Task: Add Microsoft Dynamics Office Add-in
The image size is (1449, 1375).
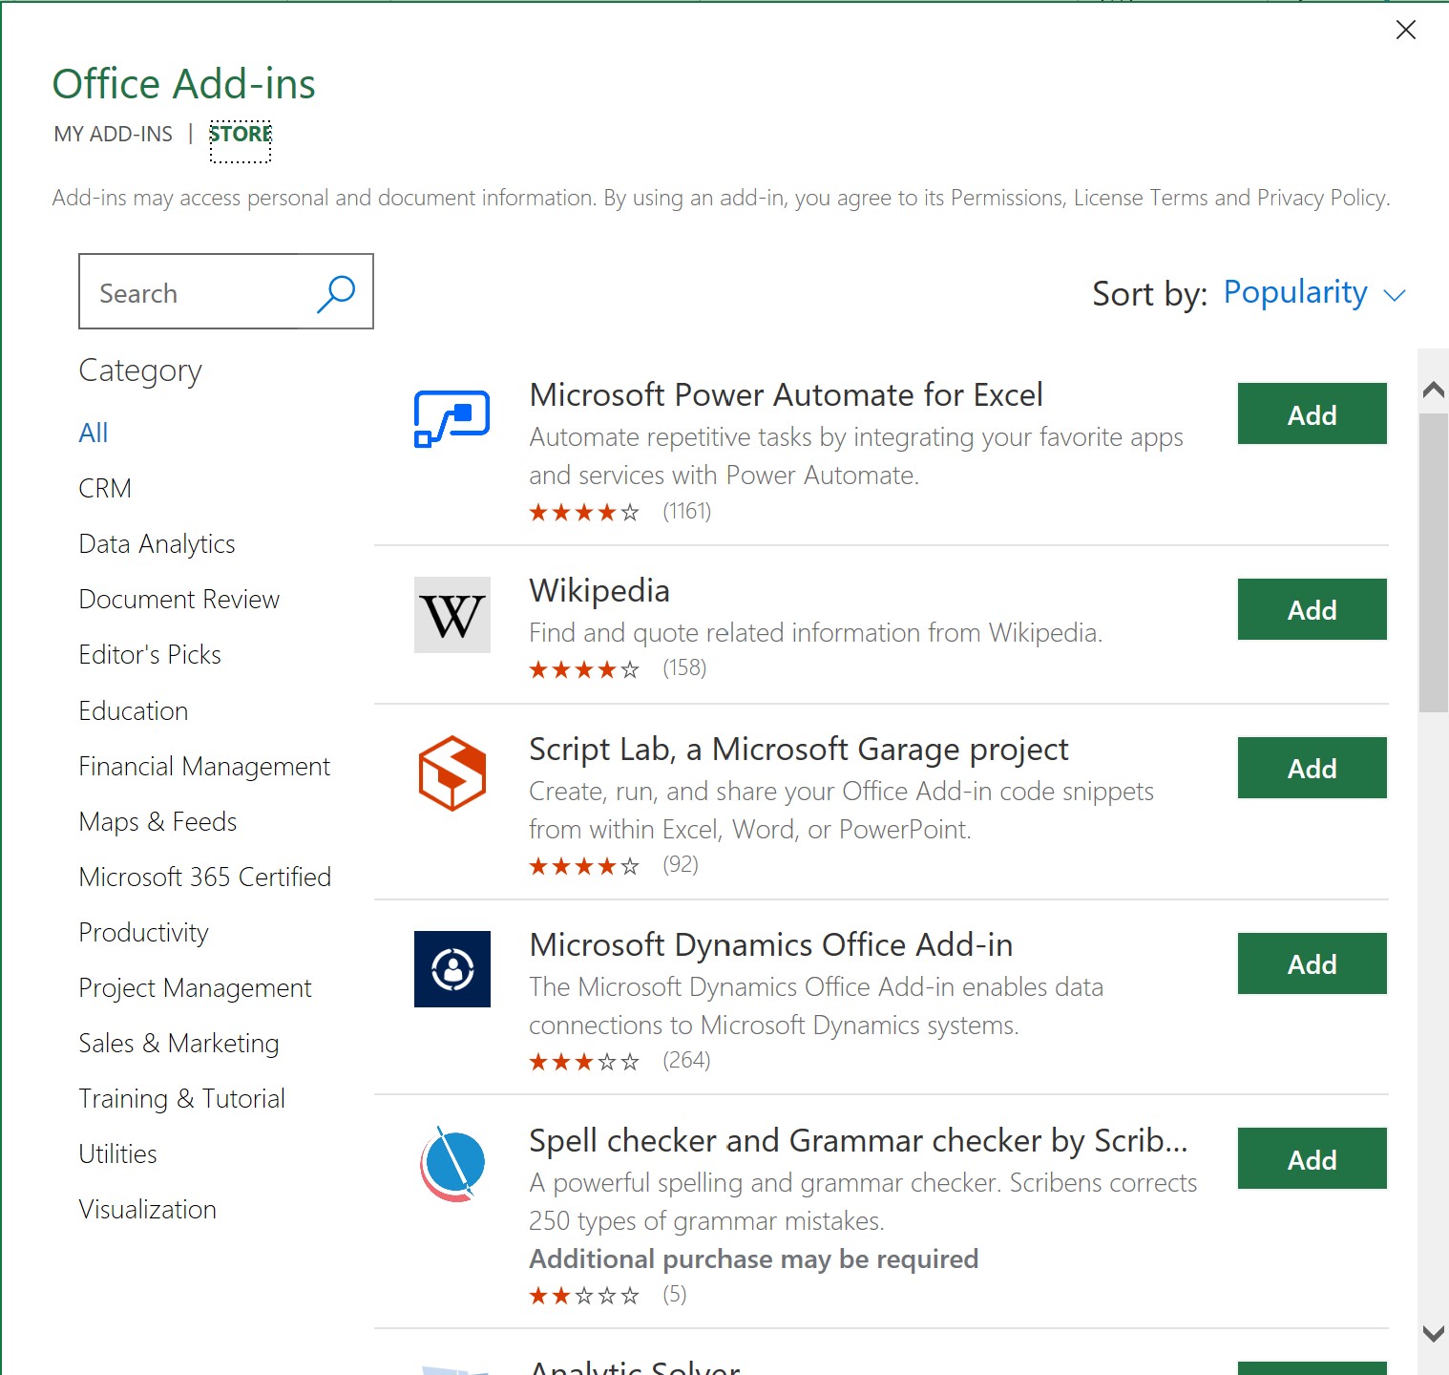Action: pos(1312,963)
